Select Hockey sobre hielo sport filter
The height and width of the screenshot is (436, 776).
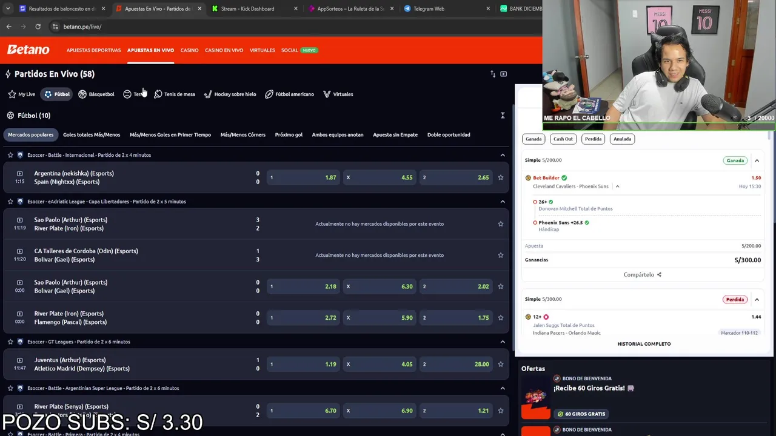(230, 94)
